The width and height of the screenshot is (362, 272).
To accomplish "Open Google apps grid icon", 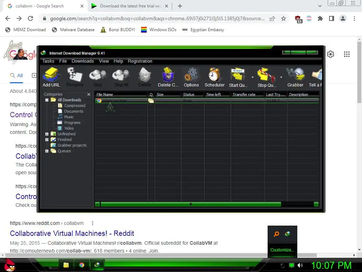I will tap(346, 54).
